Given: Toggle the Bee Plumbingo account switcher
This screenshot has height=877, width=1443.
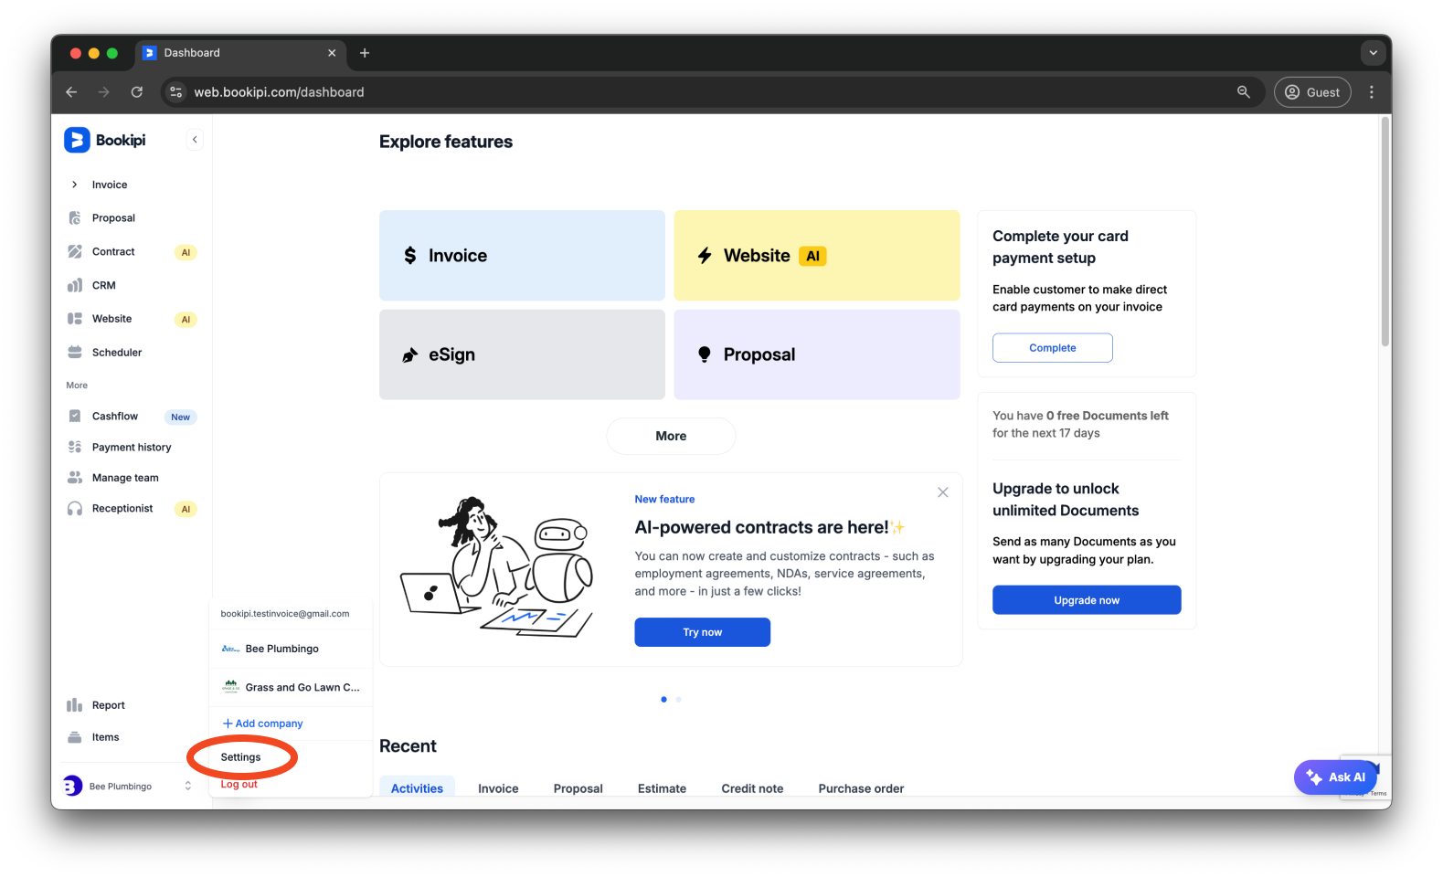Looking at the screenshot, I should [x=187, y=786].
